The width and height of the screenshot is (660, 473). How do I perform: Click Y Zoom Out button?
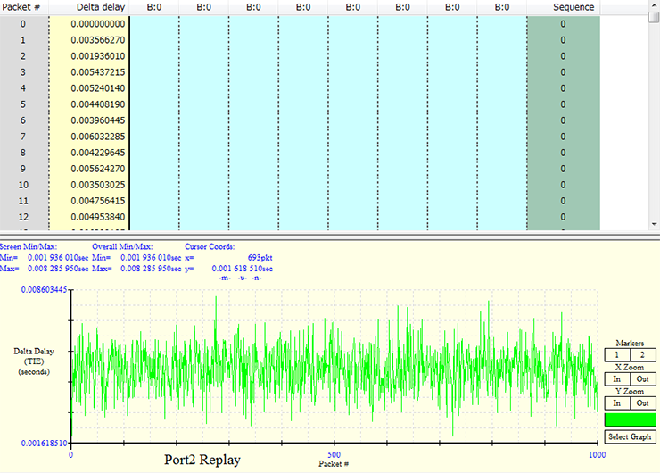pyautogui.click(x=643, y=403)
